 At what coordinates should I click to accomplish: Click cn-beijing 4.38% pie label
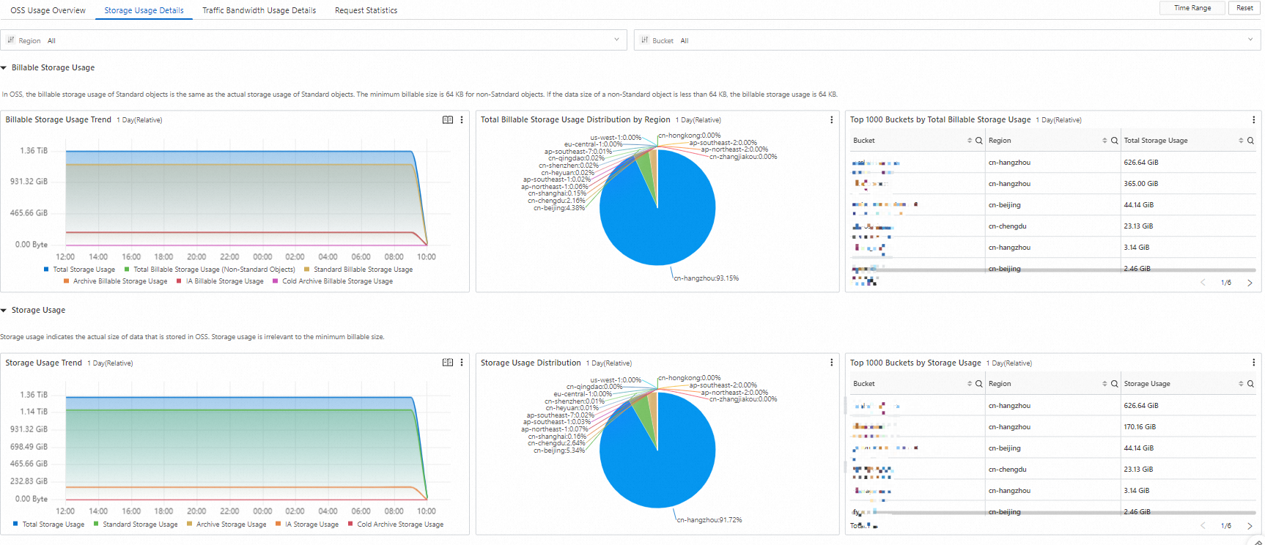pos(559,208)
